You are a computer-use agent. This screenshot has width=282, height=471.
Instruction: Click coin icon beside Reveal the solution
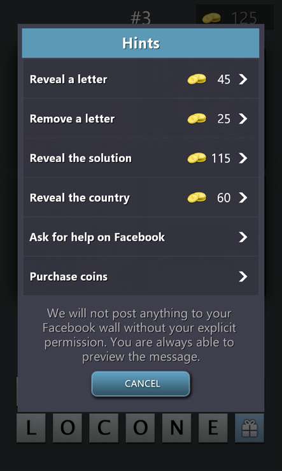[197, 158]
